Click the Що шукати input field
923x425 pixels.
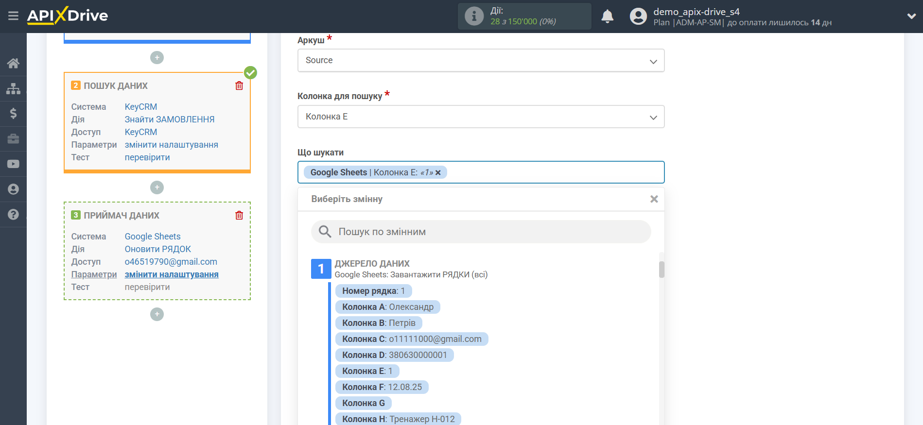pos(481,172)
